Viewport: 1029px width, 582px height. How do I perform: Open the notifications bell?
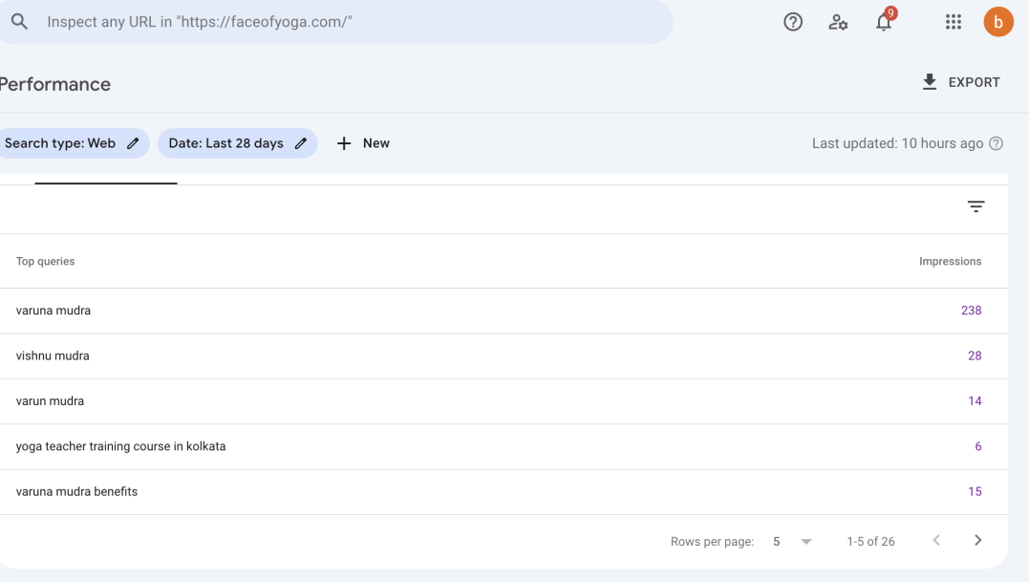point(884,22)
